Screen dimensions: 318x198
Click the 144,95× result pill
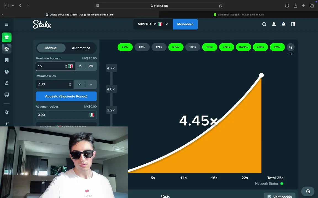click(x=243, y=47)
